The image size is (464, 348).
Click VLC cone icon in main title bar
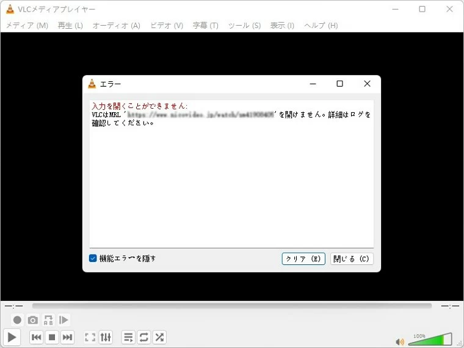point(10,9)
